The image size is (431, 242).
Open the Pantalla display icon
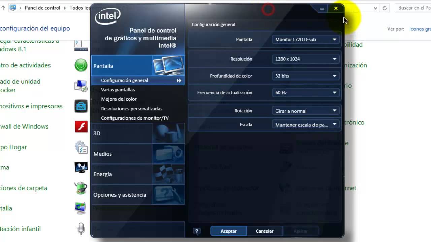(x=168, y=66)
